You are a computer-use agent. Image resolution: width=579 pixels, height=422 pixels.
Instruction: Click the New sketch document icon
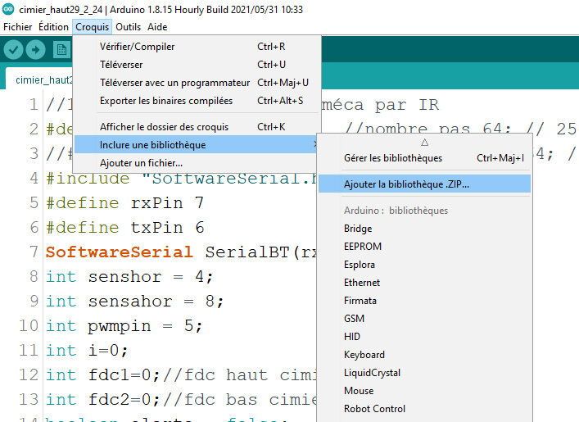point(61,49)
